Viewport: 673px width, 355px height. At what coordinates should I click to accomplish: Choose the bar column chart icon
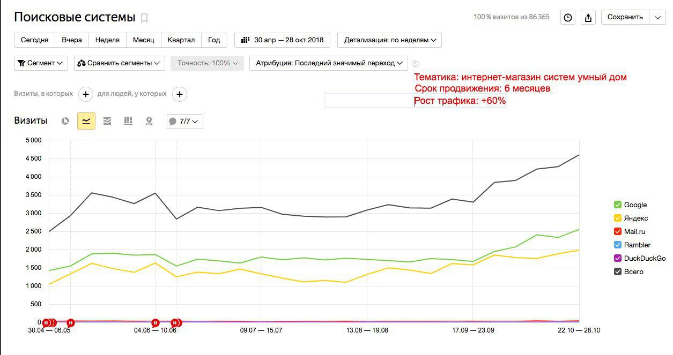click(128, 121)
